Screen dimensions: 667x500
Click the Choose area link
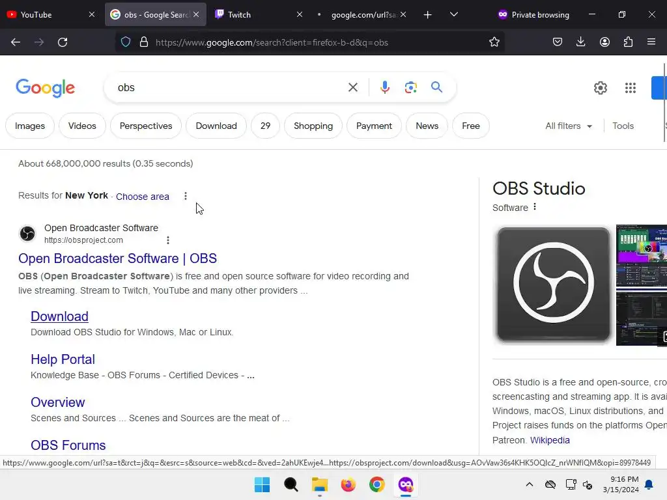(x=143, y=197)
